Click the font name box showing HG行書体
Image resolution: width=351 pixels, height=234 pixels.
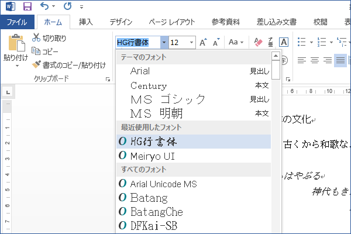click(138, 42)
